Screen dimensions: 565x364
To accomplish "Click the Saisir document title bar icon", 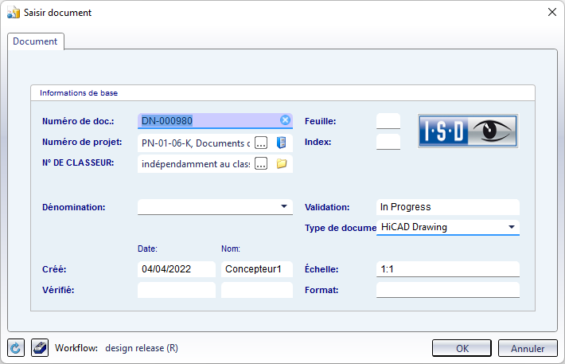I will click(14, 12).
